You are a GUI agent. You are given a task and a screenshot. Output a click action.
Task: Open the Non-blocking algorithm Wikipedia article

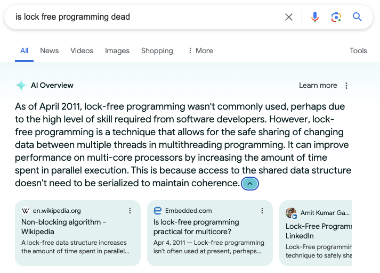coord(63,227)
